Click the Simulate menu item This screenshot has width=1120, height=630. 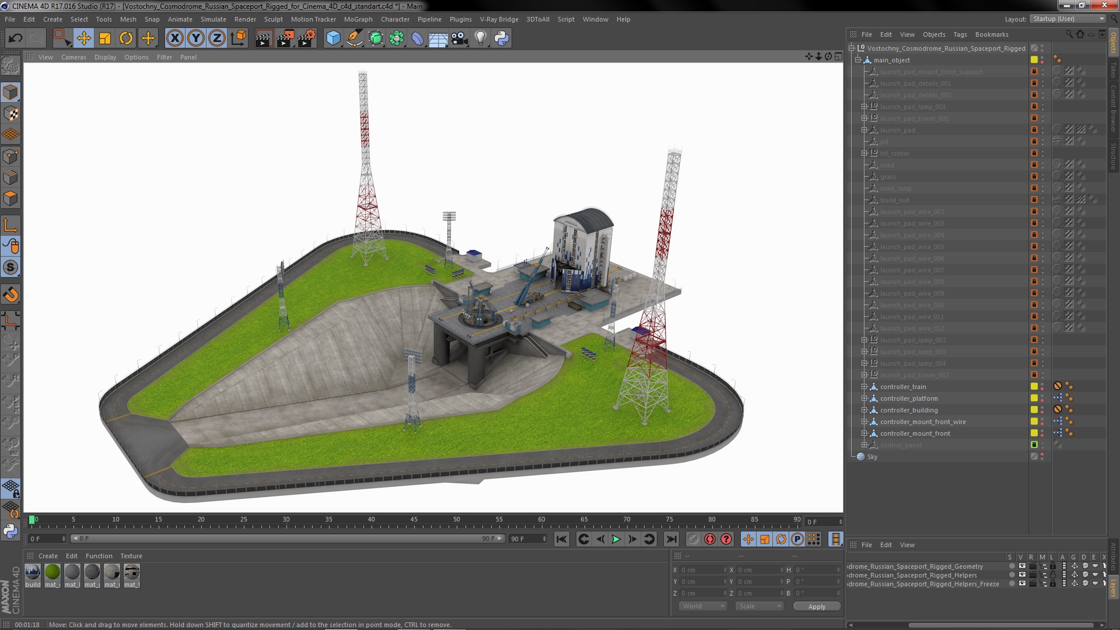[x=213, y=19]
